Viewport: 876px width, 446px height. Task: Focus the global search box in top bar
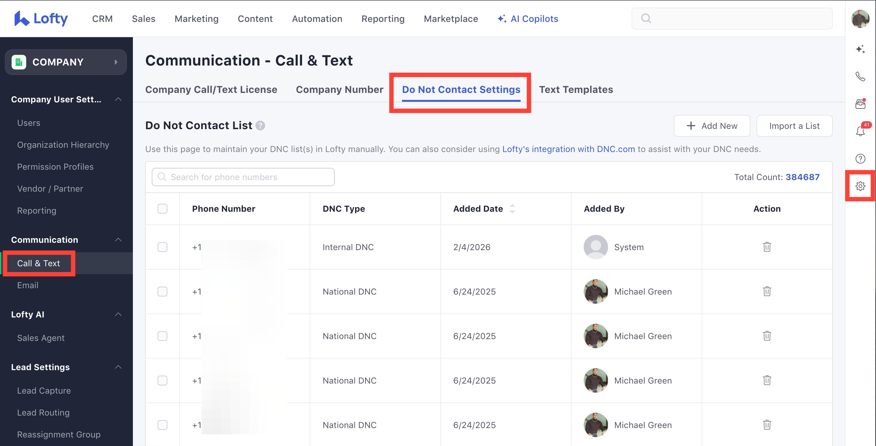(x=732, y=18)
